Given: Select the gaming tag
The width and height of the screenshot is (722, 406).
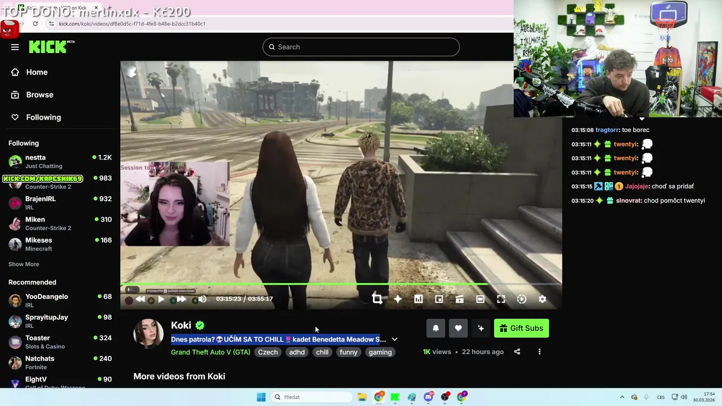Looking at the screenshot, I should 380,352.
